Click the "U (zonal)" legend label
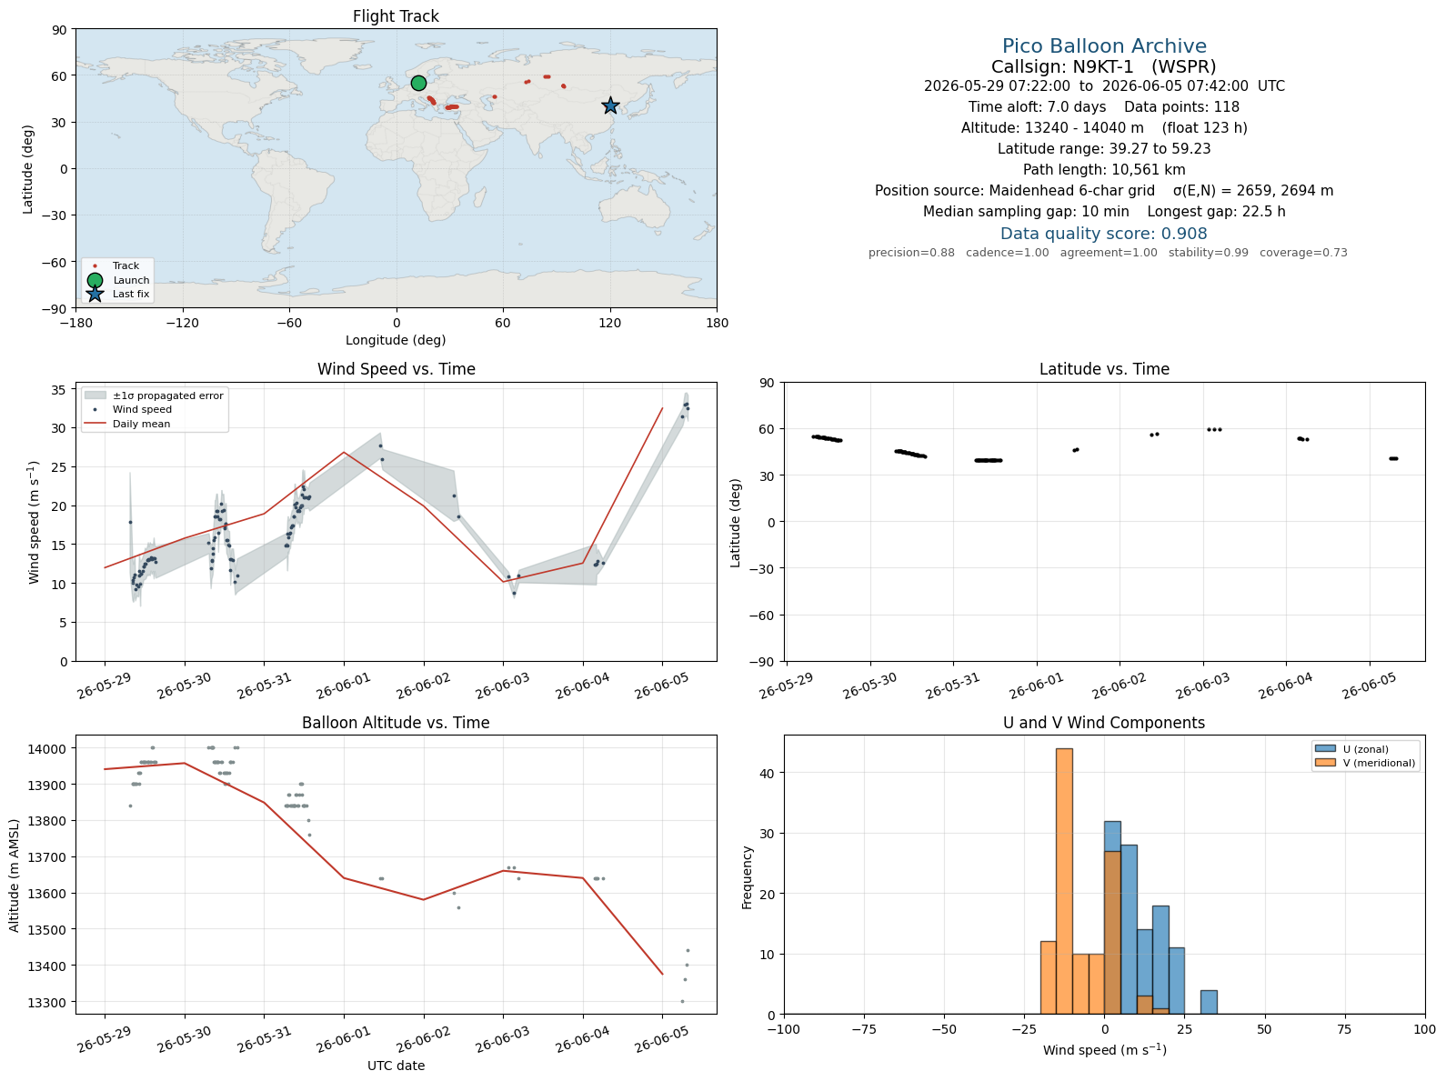Screen dimensions: 1446x1081 tap(1365, 749)
